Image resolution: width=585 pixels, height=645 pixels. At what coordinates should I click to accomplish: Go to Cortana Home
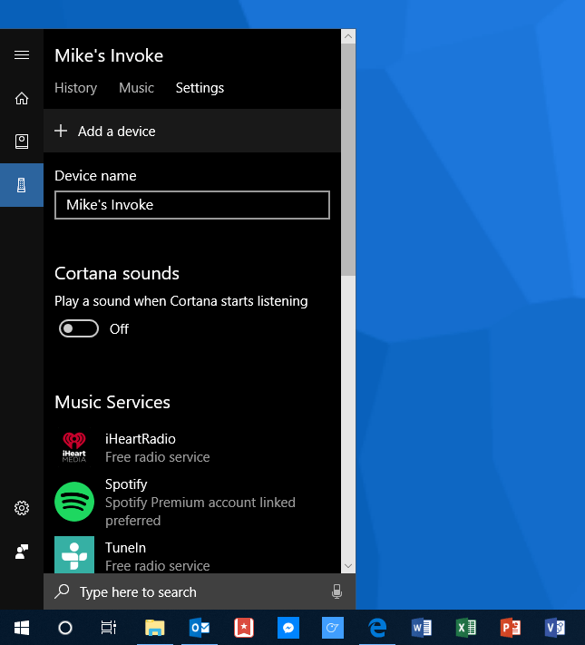[22, 98]
